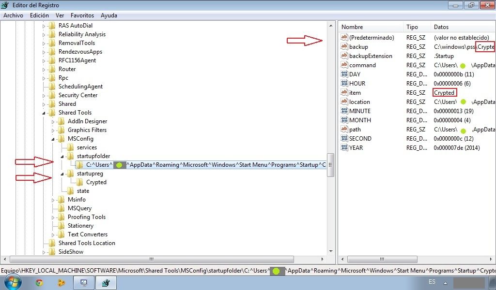Open the Ayuda menu

pos(109,15)
